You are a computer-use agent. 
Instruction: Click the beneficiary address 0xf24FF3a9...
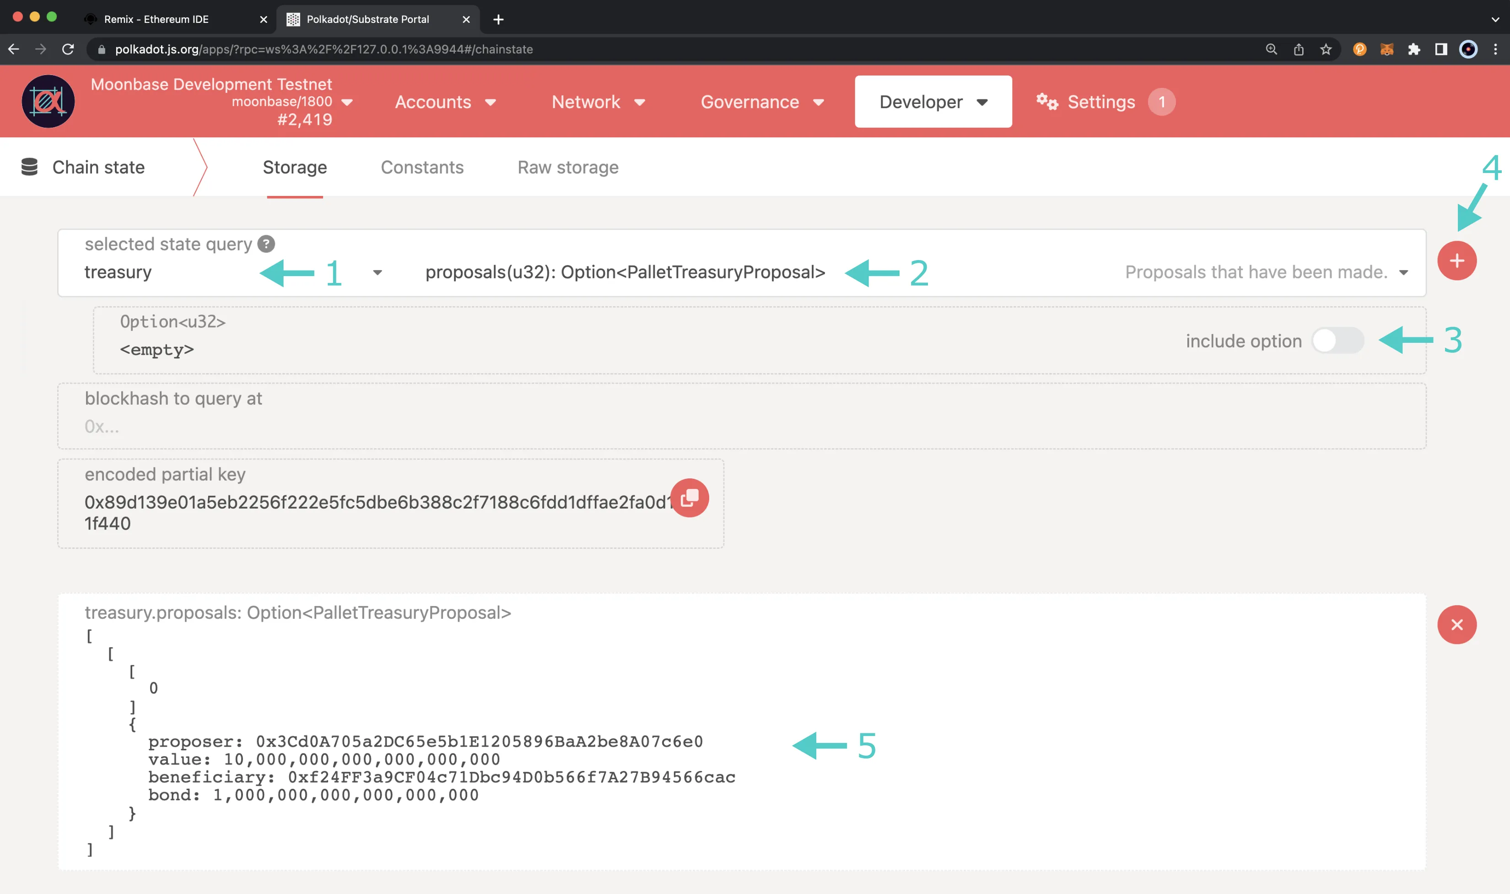point(512,777)
